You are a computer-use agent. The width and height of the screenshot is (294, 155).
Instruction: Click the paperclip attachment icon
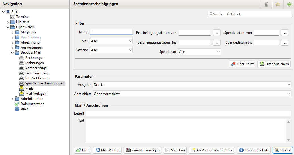pos(266,4)
